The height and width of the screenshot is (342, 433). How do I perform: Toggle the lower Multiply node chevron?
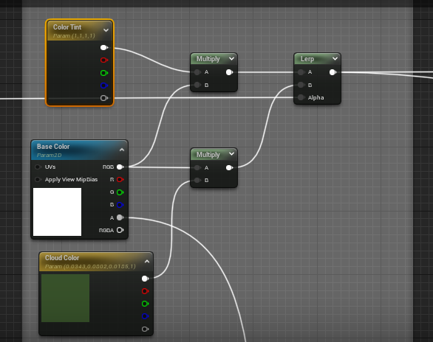tap(231, 154)
